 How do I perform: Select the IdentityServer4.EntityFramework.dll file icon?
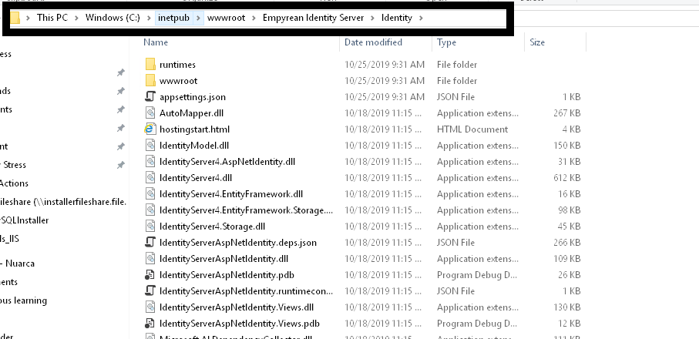(151, 194)
